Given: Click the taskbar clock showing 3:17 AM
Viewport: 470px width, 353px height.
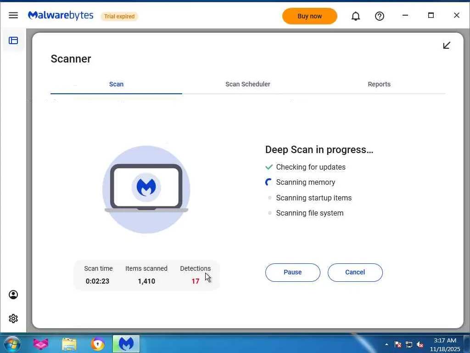Looking at the screenshot, I should (x=445, y=345).
